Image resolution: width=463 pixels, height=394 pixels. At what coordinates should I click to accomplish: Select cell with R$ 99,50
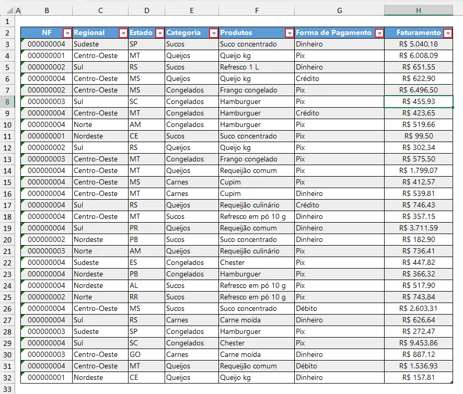click(419, 136)
